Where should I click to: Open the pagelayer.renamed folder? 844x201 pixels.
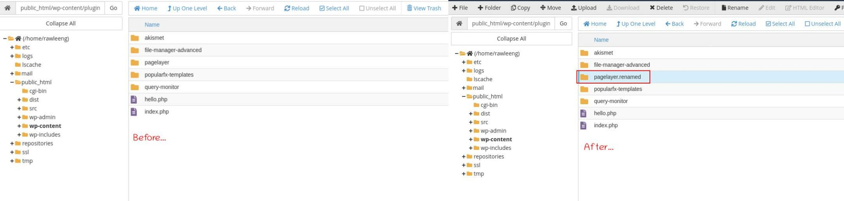(x=617, y=77)
